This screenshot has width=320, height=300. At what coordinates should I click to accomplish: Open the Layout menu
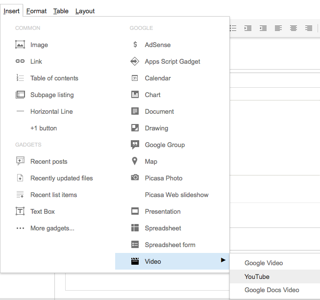pyautogui.click(x=85, y=11)
